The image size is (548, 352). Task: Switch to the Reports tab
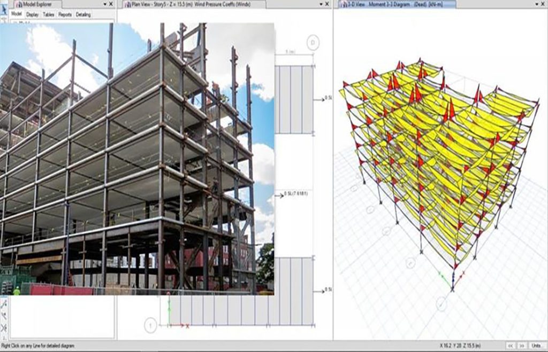click(65, 14)
